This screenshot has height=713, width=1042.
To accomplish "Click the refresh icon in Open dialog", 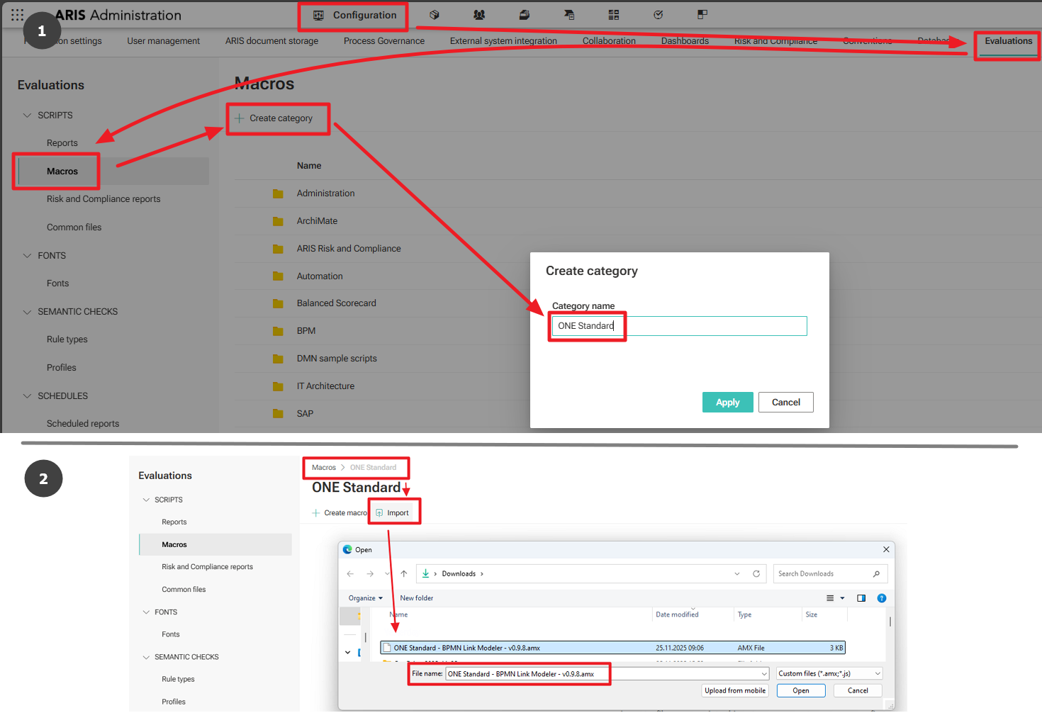I will coord(756,574).
